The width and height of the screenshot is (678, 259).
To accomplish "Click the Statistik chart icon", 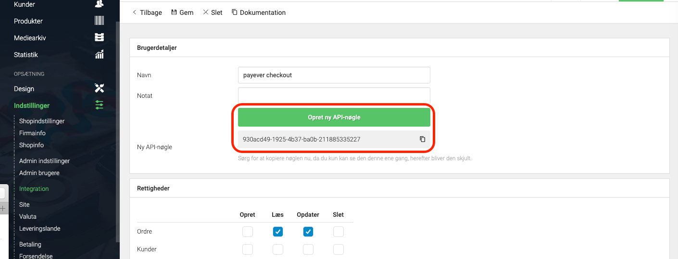I will 99,55.
